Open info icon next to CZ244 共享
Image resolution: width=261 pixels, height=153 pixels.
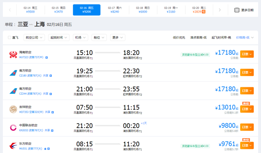pos(51,94)
